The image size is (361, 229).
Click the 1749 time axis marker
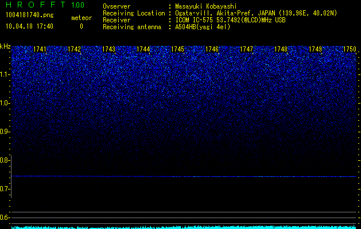[x=316, y=49]
